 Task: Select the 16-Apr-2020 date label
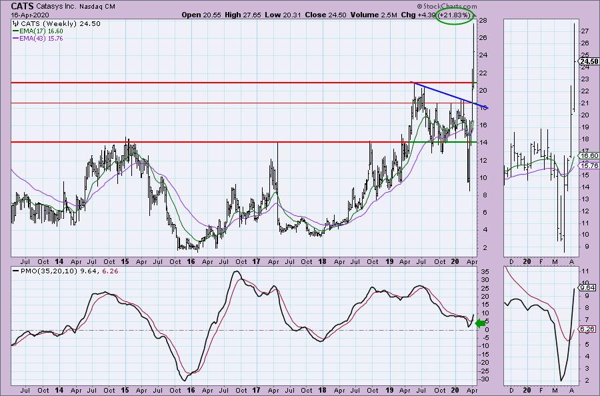coord(29,15)
